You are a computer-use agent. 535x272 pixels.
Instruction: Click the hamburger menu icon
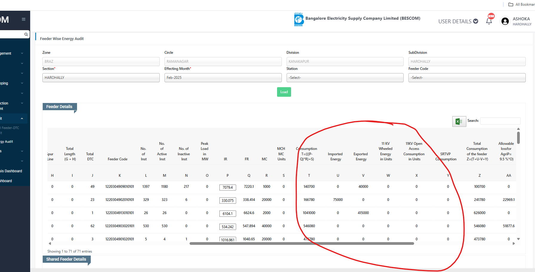tap(24, 19)
